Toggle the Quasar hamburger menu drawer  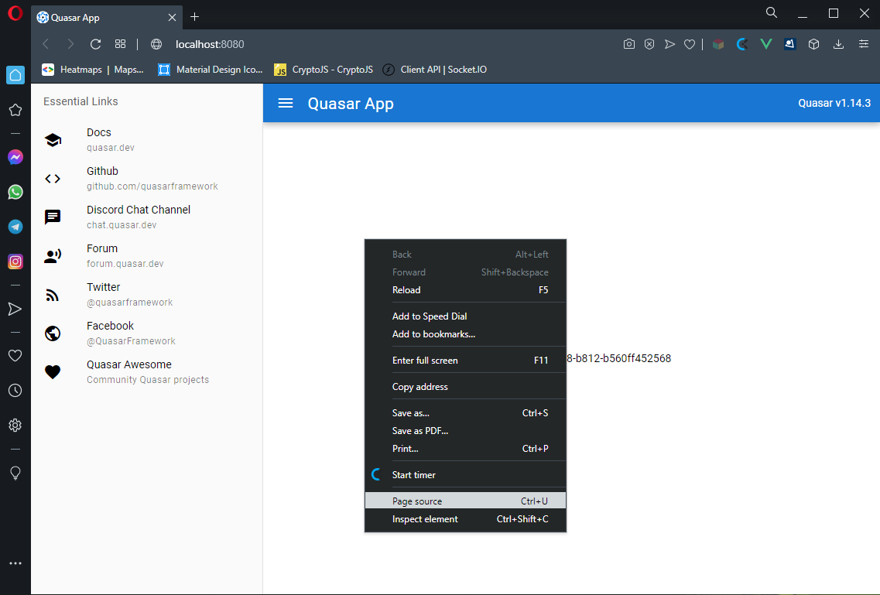(x=286, y=103)
